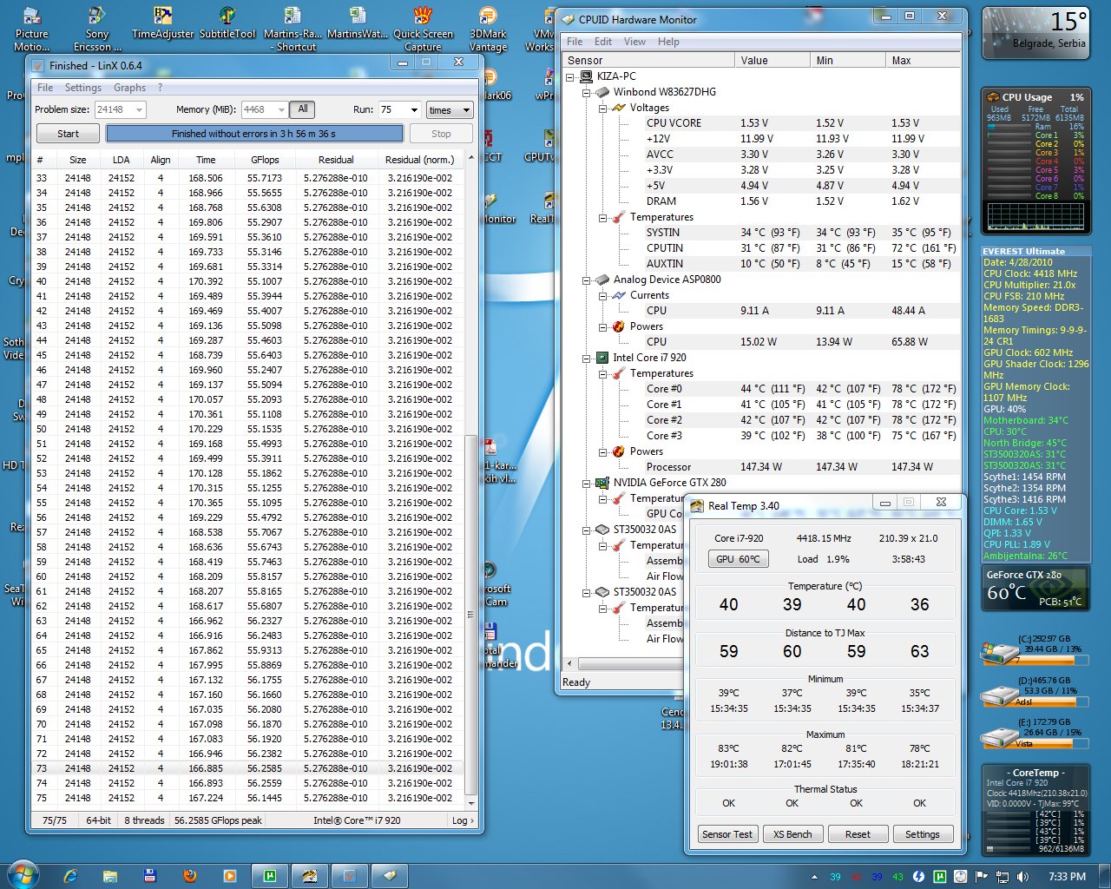Open the Problem size combo box

[120, 109]
